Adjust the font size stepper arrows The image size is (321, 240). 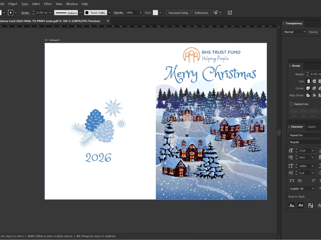[296, 151]
